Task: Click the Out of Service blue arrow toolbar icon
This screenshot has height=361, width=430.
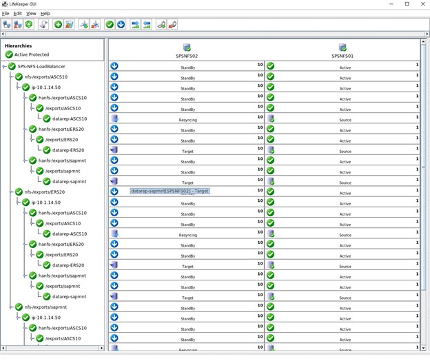Action: click(121, 24)
